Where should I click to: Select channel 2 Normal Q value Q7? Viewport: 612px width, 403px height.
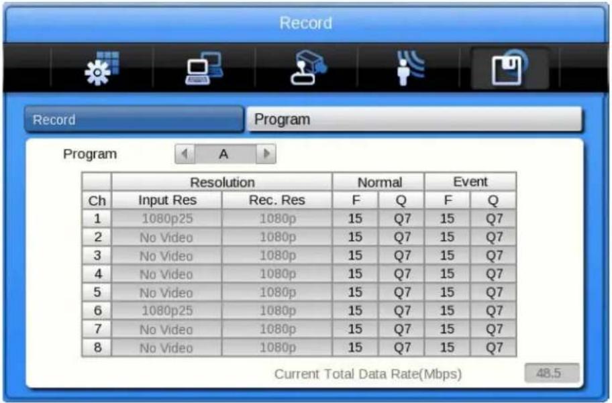click(x=401, y=237)
